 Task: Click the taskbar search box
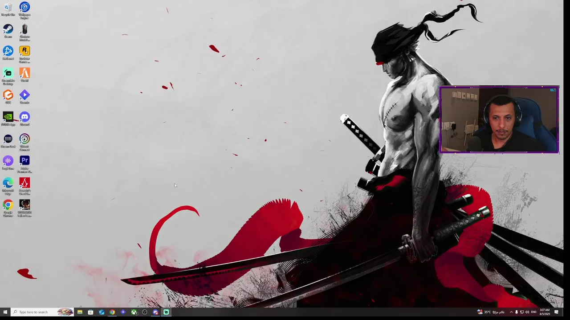(x=43, y=312)
